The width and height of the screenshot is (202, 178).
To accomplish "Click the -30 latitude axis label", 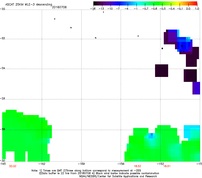I will click(x=2, y=160).
